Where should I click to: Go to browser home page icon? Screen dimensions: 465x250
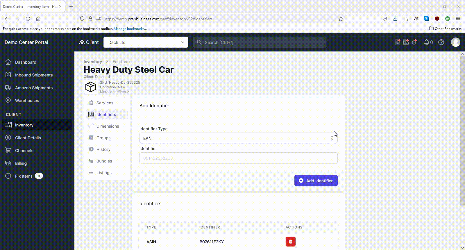point(38,19)
